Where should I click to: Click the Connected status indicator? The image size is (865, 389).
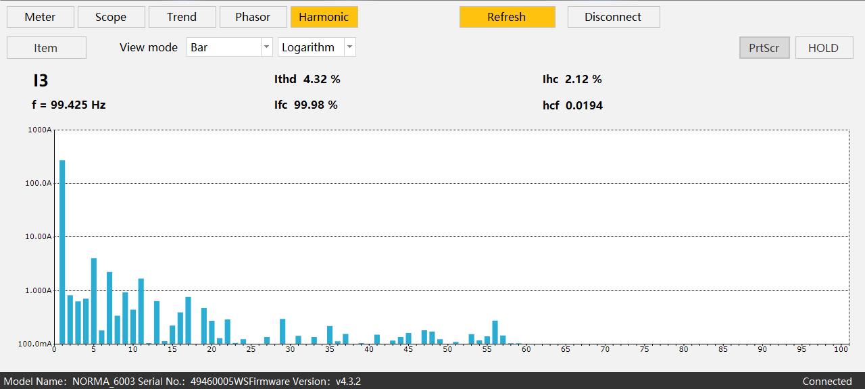[827, 382]
